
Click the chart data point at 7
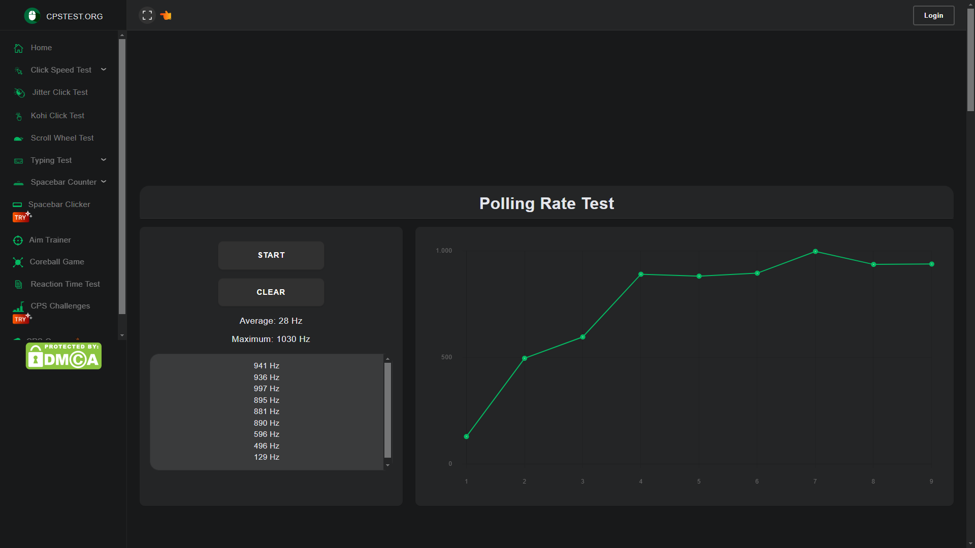tap(815, 252)
